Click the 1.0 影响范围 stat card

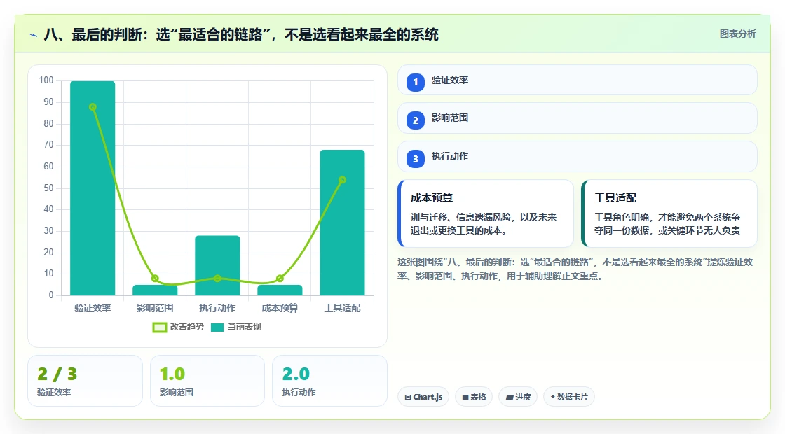207,381
